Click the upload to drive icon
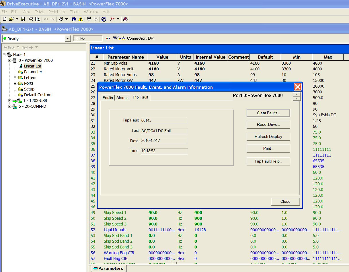 pos(89,19)
